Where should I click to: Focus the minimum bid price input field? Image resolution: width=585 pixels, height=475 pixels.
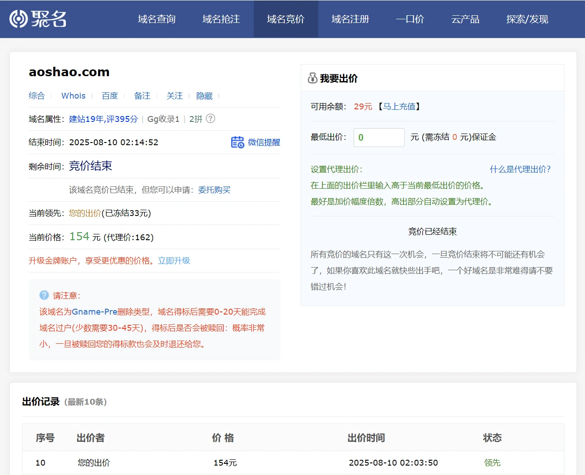[x=379, y=138]
